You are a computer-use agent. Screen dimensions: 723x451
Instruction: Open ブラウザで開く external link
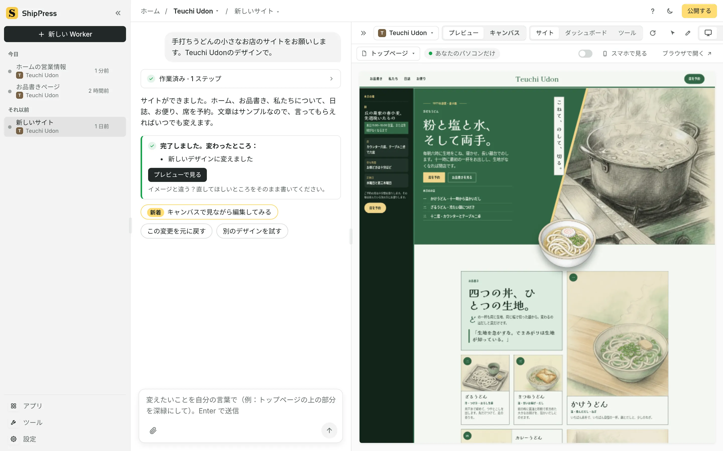[x=687, y=53]
